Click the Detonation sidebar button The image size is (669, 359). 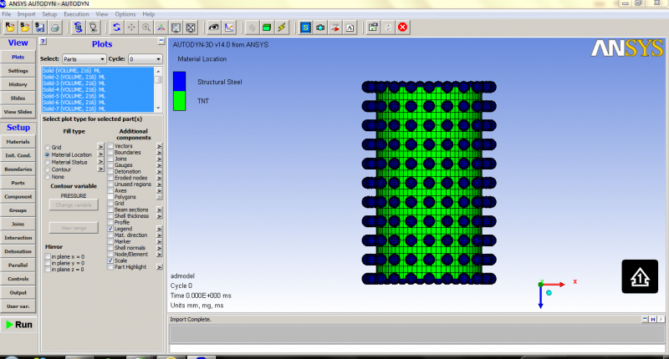(18, 251)
